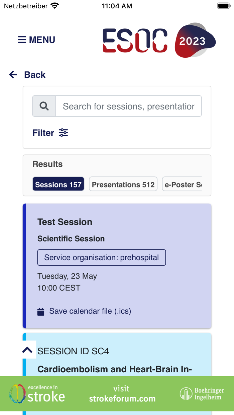Tap Service organisation: prehospital tag
Image resolution: width=234 pixels, height=415 pixels.
(x=101, y=258)
